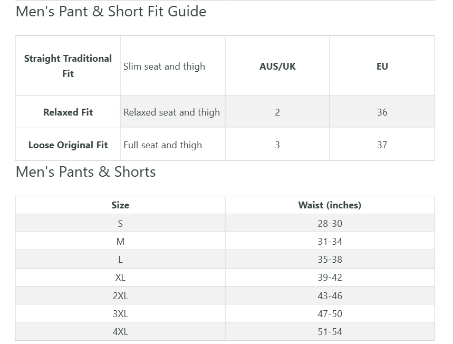Click the Slim seat and thigh description
The height and width of the screenshot is (344, 453).
pyautogui.click(x=164, y=66)
